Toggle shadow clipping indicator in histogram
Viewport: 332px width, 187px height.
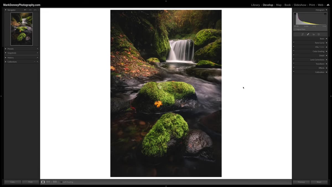pos(295,14)
